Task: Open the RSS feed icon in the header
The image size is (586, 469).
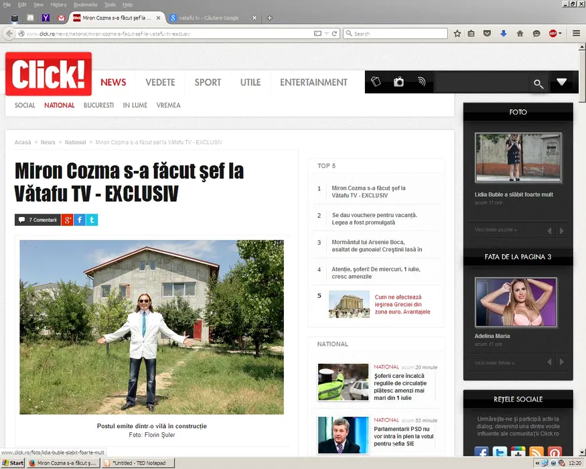Action: point(421,82)
